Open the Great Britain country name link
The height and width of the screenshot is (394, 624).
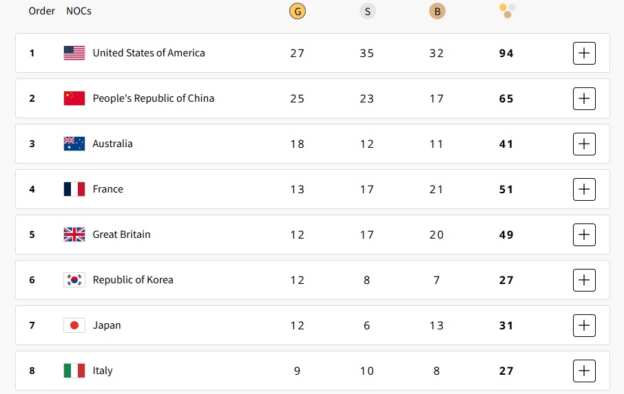point(121,234)
